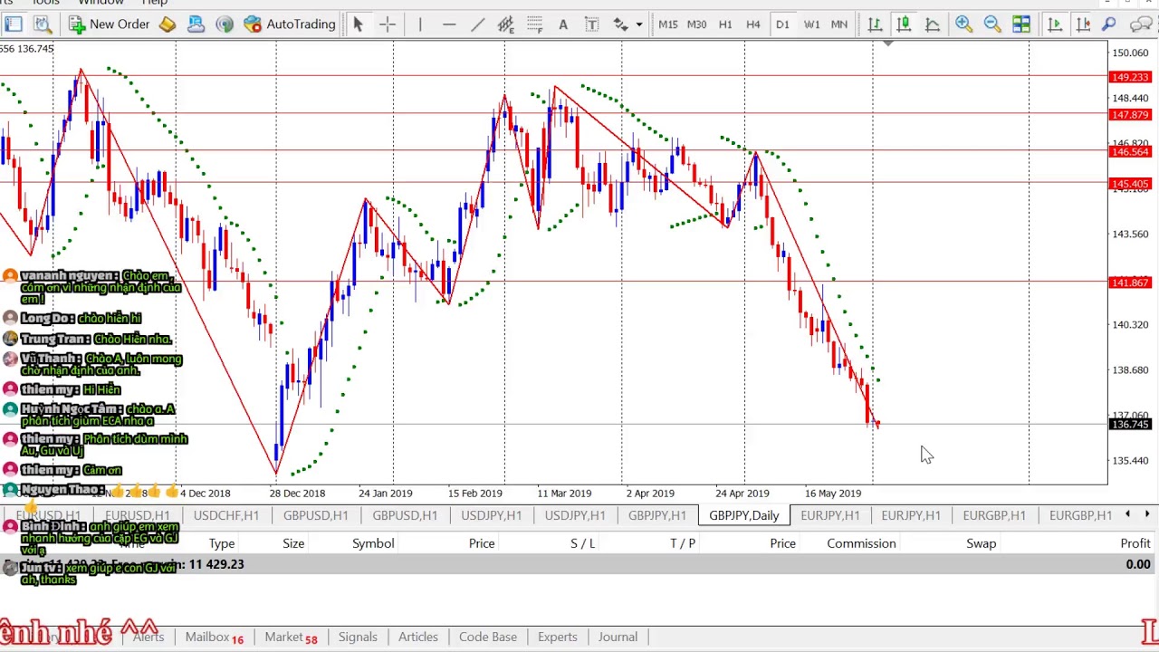Sort trades by Commission column
The image size is (1159, 652).
(861, 543)
